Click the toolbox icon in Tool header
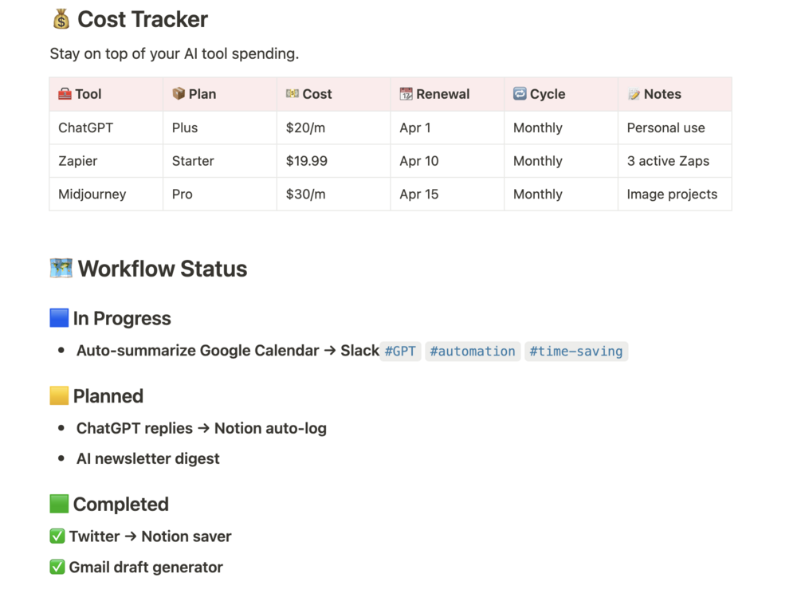This screenshot has height=609, width=801. [65, 94]
